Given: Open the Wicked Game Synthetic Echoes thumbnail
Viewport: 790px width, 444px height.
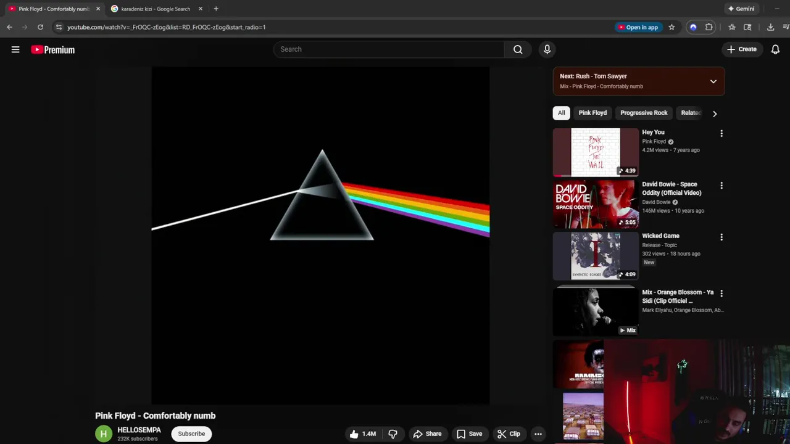Looking at the screenshot, I should [596, 256].
